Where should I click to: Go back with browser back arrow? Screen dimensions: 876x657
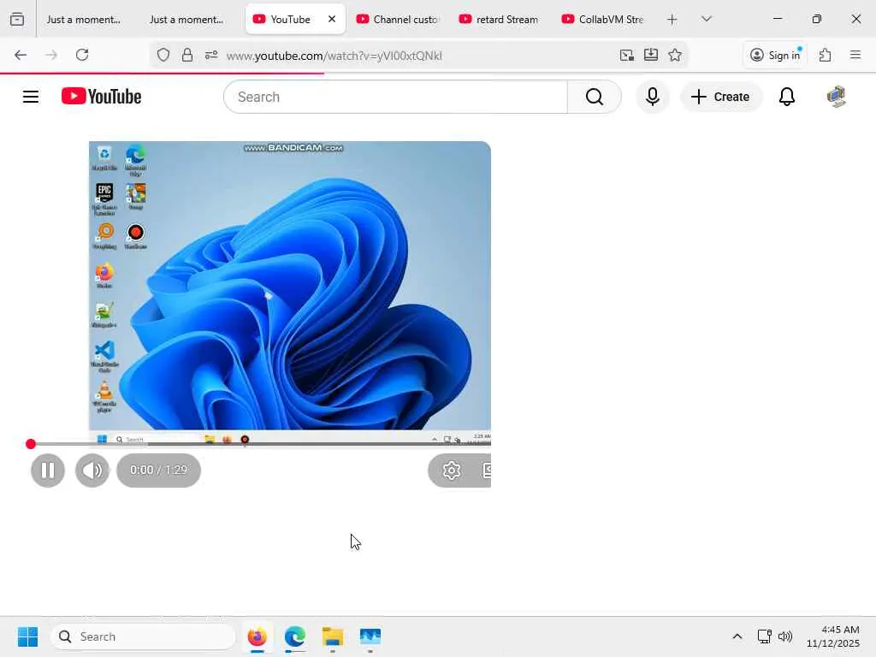21,55
